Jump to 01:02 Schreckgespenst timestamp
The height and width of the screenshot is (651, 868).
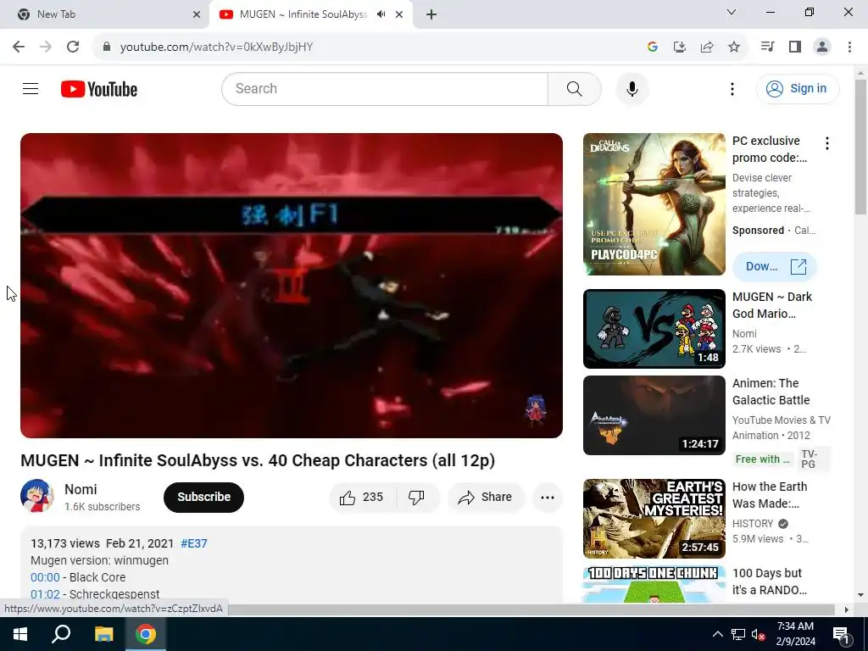[x=45, y=594]
